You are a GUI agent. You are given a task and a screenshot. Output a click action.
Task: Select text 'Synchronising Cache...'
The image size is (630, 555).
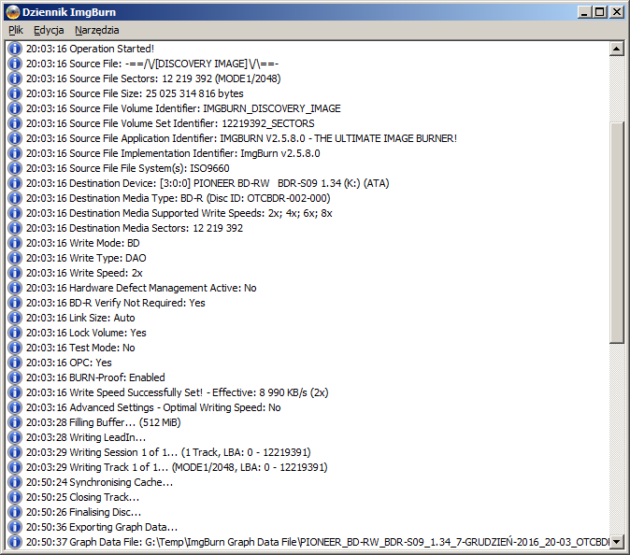[121, 482]
